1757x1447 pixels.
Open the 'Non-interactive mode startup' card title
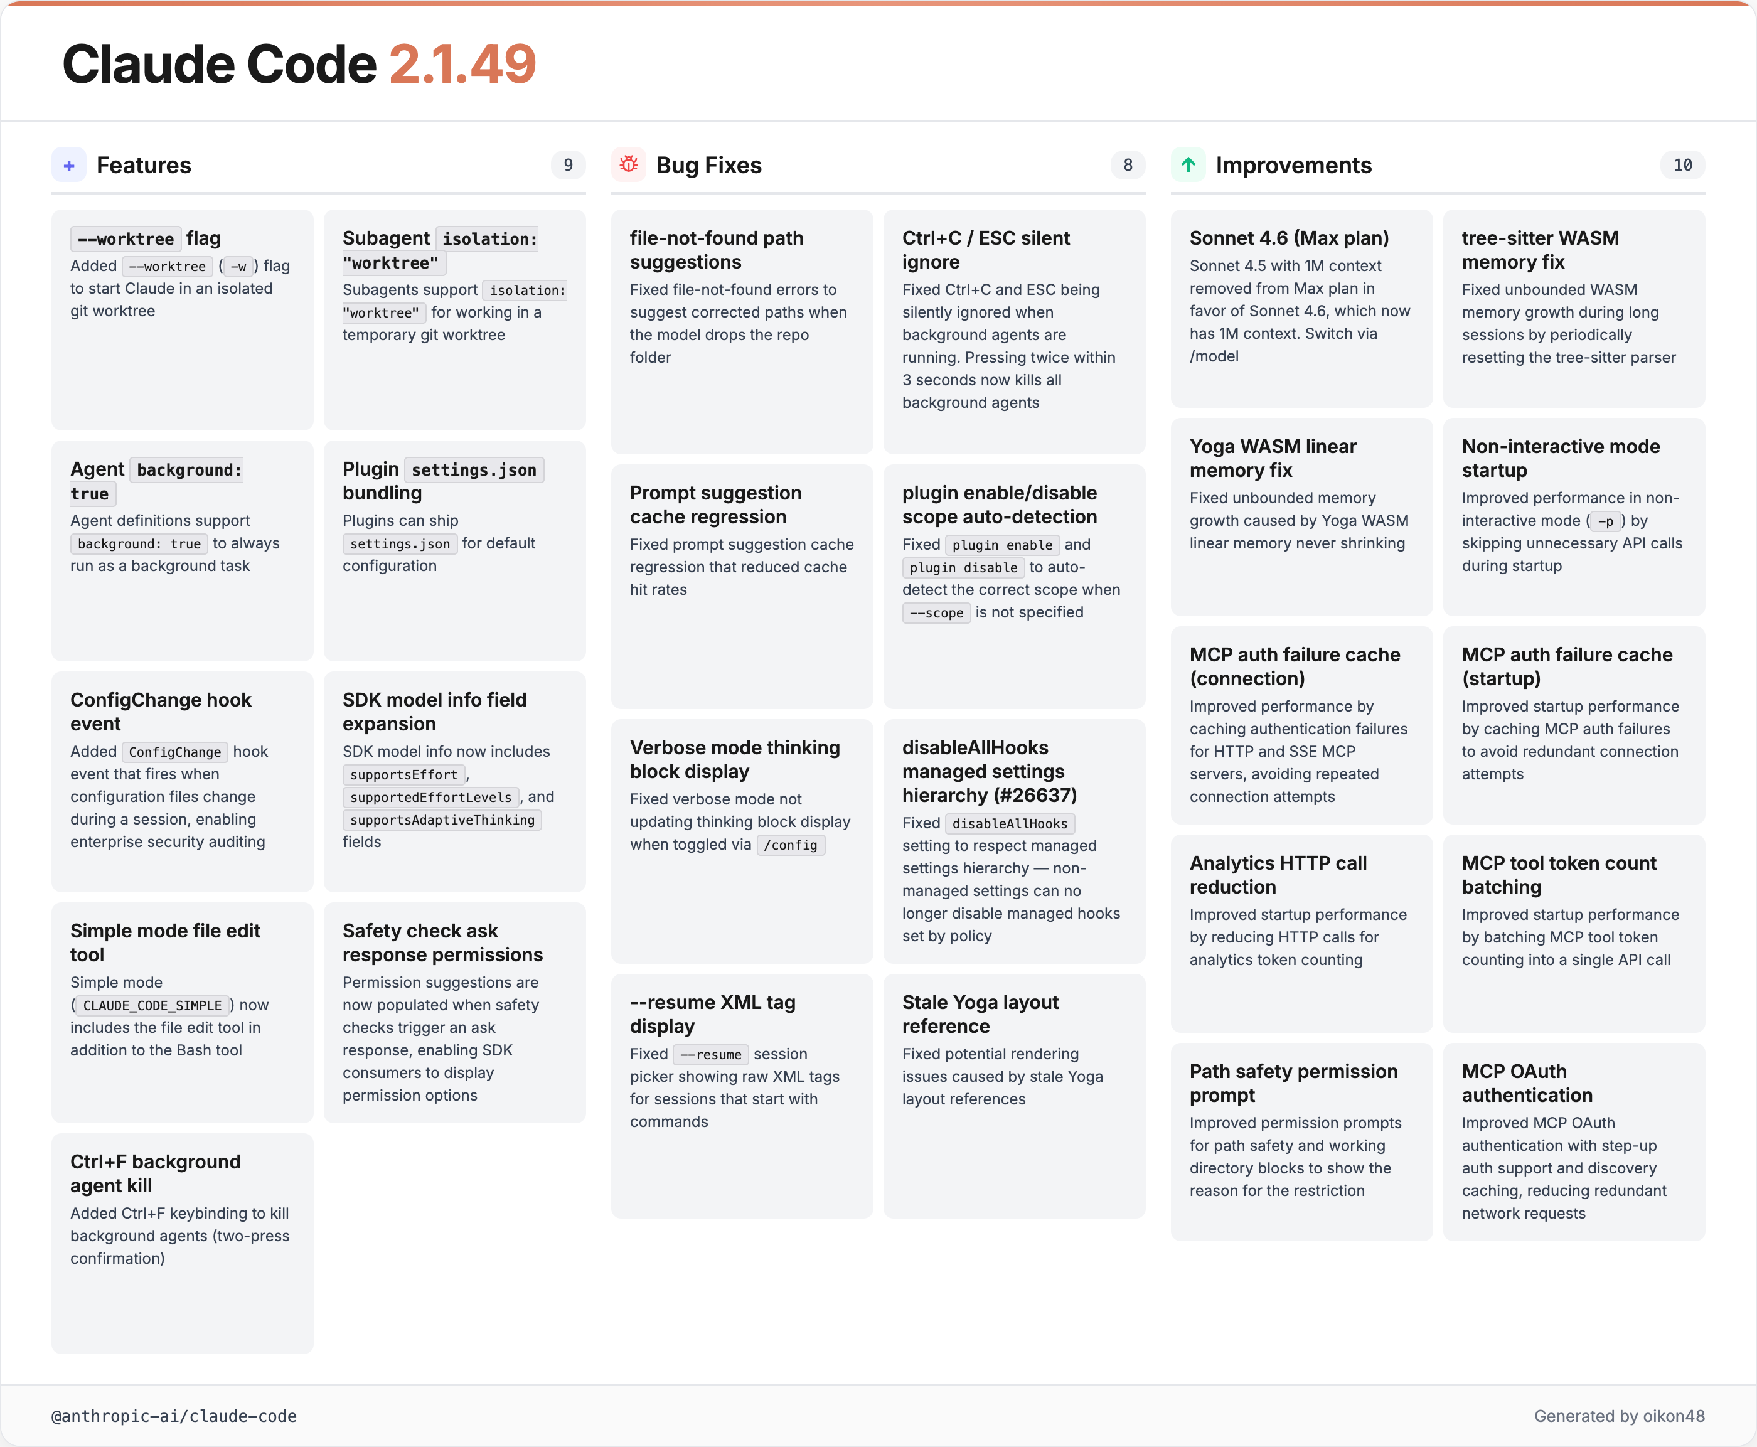point(1561,459)
